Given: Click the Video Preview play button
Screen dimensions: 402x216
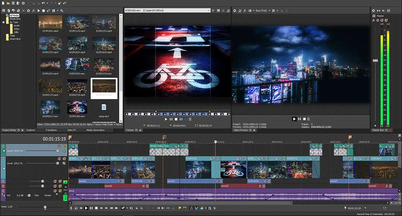Looking at the screenshot, I should 294,119.
